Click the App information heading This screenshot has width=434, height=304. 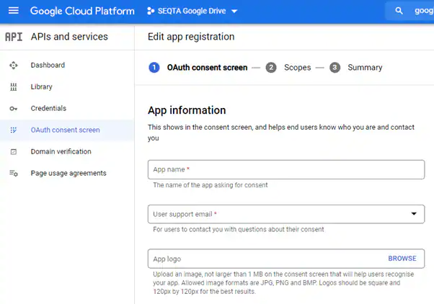[x=187, y=110]
